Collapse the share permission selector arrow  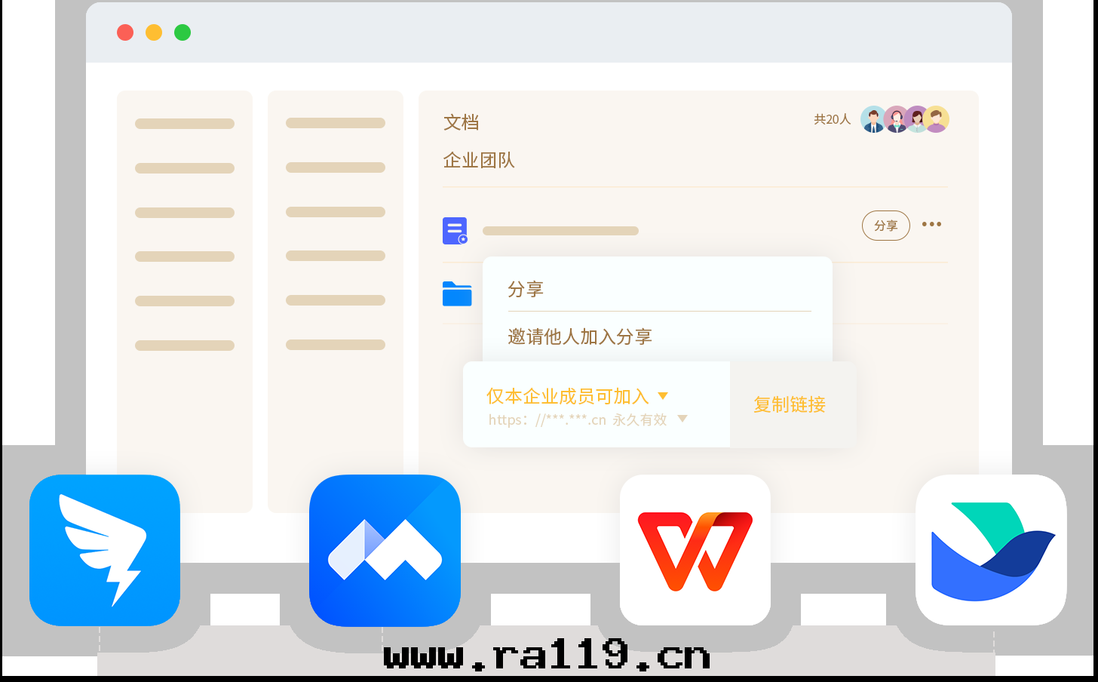click(x=663, y=395)
